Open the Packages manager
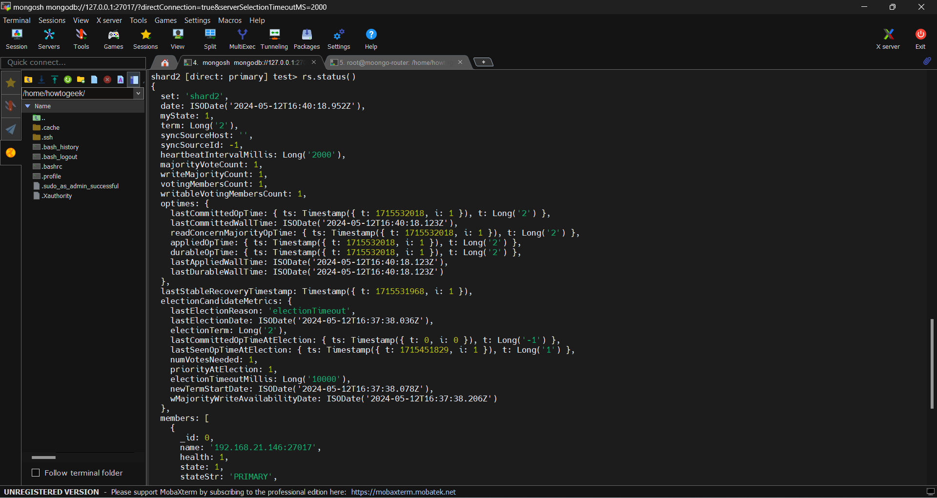The height and width of the screenshot is (498, 937). click(306, 39)
